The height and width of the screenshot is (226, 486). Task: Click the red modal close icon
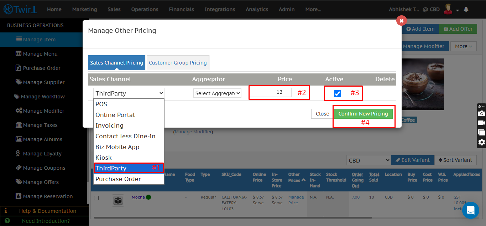[x=401, y=21]
